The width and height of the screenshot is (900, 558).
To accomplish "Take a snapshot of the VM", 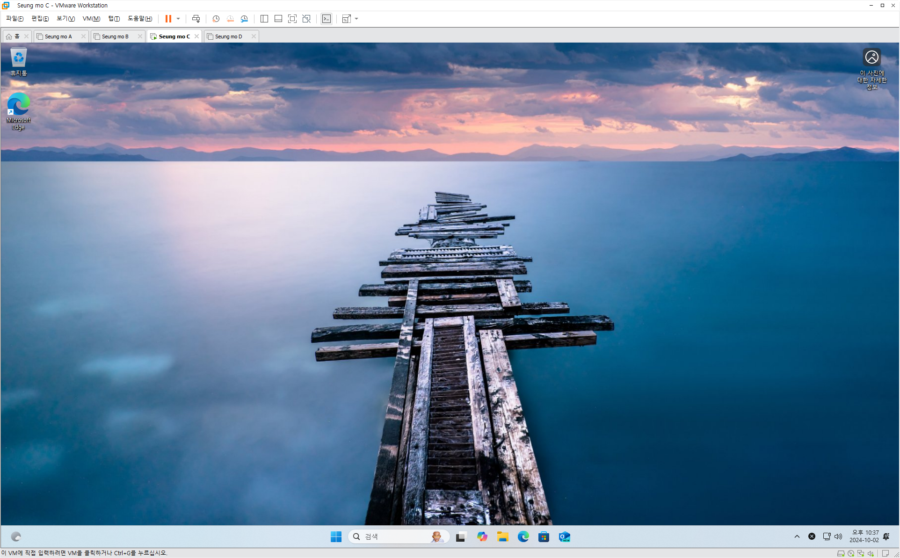I will point(216,19).
